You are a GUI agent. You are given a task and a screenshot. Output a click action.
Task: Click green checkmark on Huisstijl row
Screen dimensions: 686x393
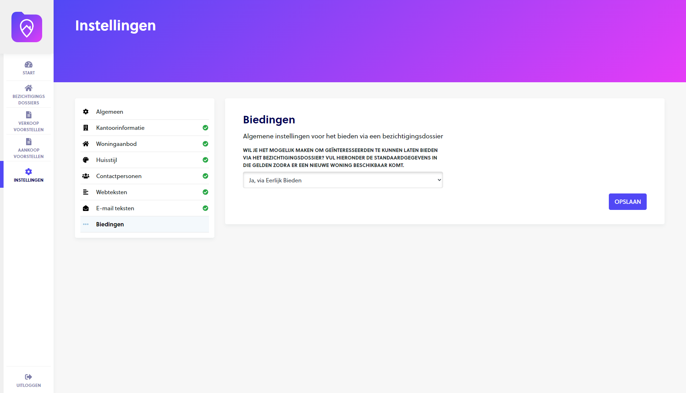(205, 160)
